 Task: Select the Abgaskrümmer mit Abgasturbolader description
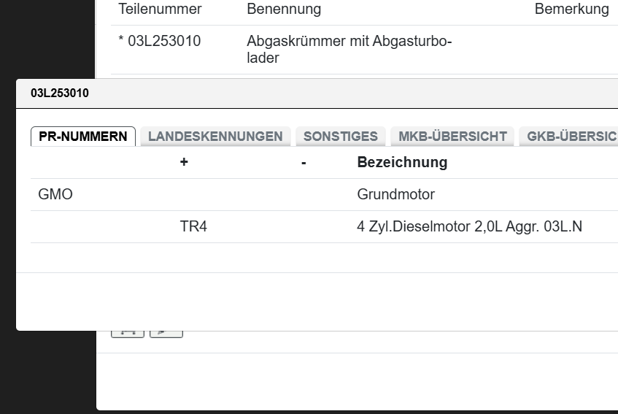[x=349, y=50]
